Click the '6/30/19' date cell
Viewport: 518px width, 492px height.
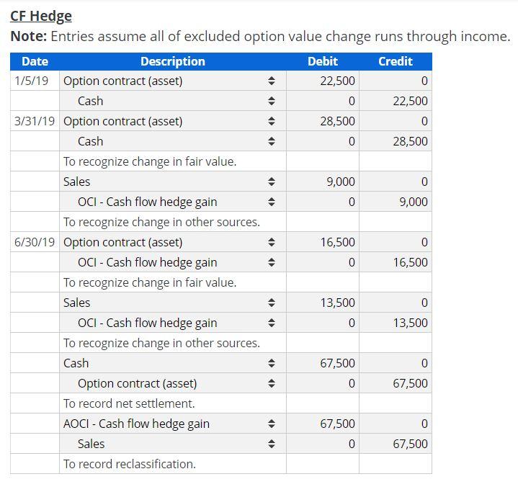[35, 242]
